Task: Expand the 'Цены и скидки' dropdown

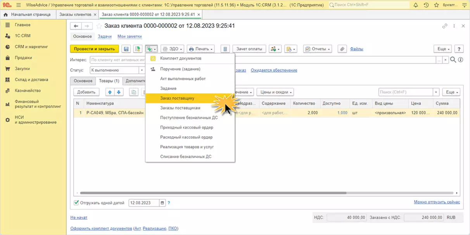Action: pos(275,92)
